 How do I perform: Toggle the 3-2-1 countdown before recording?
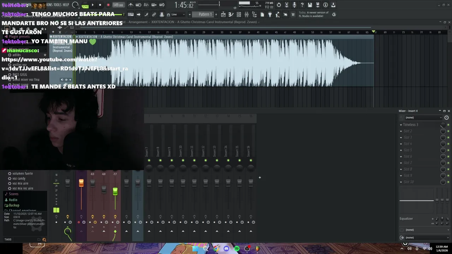(146, 5)
